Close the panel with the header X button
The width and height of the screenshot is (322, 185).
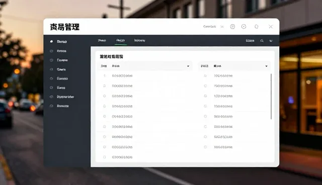pyautogui.click(x=271, y=27)
